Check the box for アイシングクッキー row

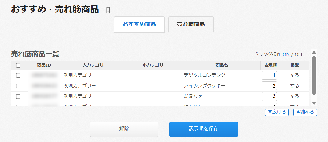pyautogui.click(x=18, y=86)
